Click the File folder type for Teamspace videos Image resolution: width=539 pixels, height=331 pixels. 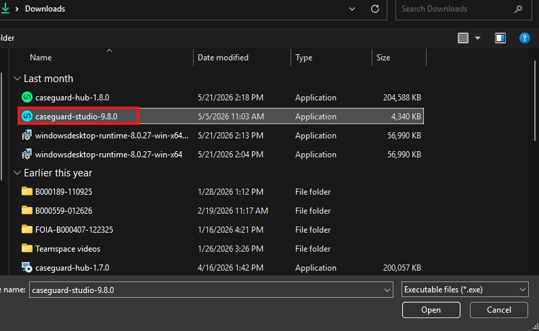click(x=312, y=249)
